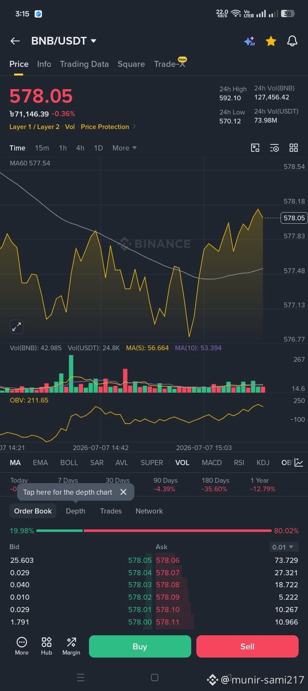This screenshot has width=308, height=691.
Task: Select the 1h chart interval
Action: (x=63, y=148)
